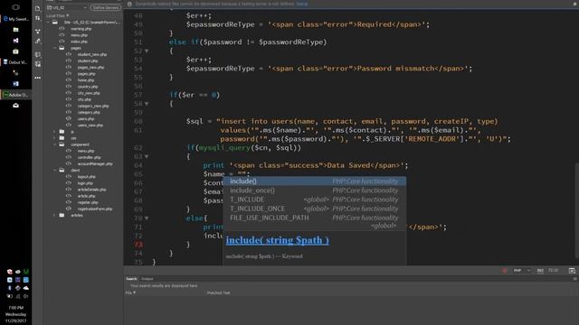Viewport: 579px width, 325px height.
Task: Expand the articles folder
Action: coord(54,215)
